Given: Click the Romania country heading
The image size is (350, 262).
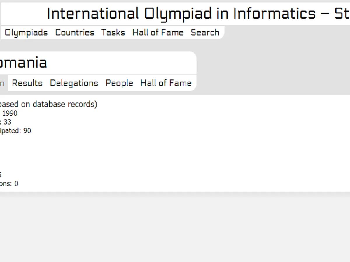Looking at the screenshot, I should coord(23,63).
